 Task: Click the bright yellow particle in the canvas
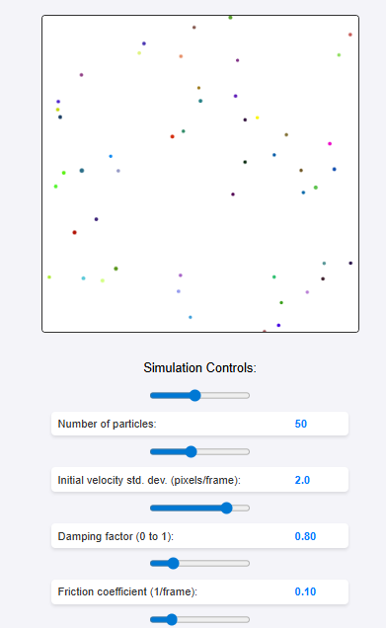point(257,118)
